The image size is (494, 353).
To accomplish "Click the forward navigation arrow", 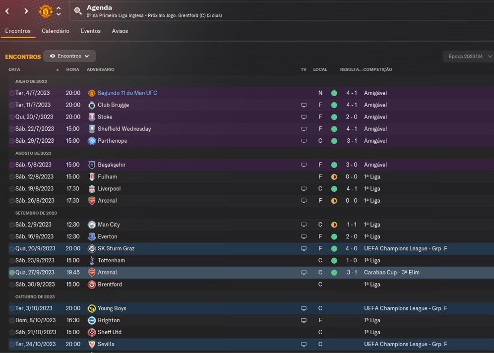I will click(26, 11).
